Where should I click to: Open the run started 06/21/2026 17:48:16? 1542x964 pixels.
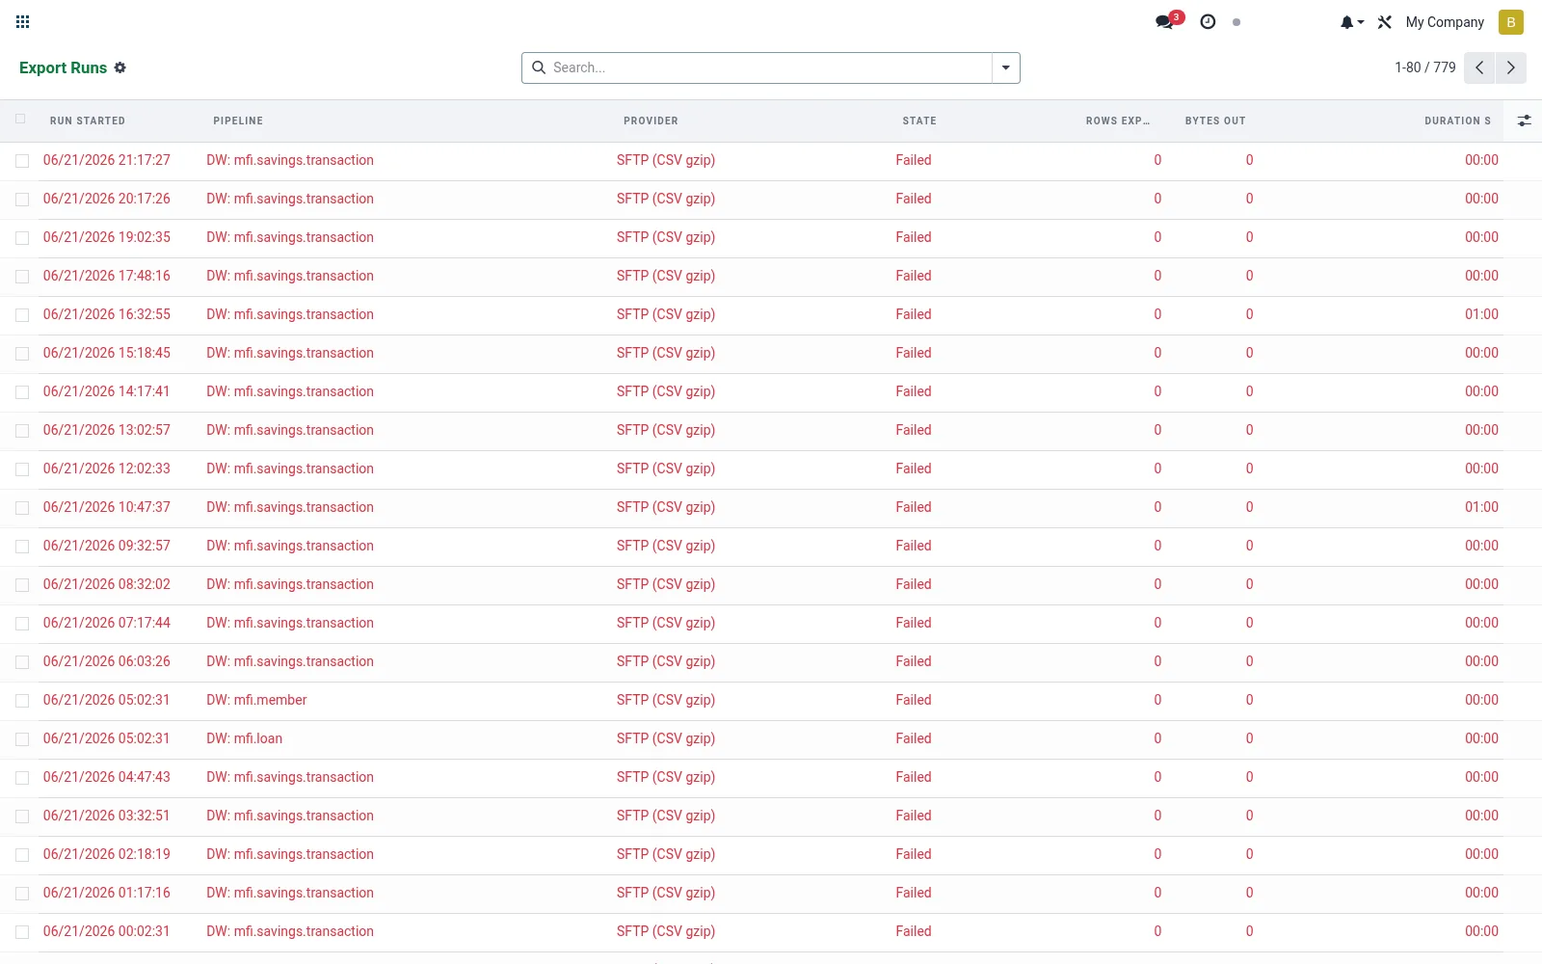(106, 276)
